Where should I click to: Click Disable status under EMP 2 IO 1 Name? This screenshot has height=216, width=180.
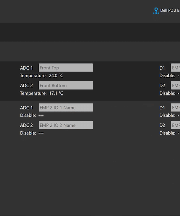32,115
